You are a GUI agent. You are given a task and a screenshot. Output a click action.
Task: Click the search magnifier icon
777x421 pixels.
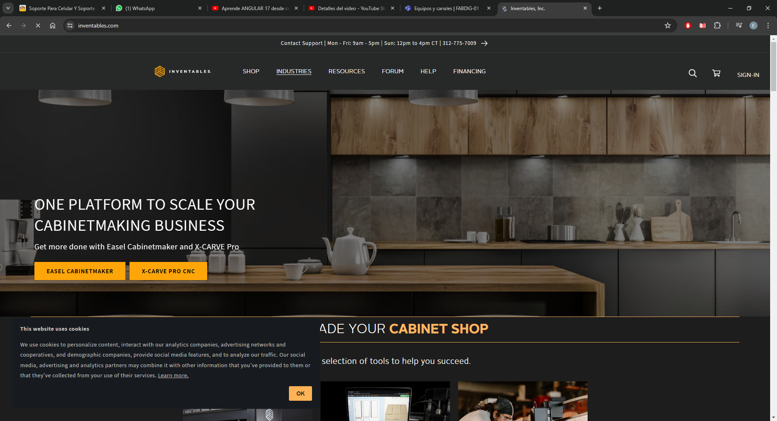692,73
